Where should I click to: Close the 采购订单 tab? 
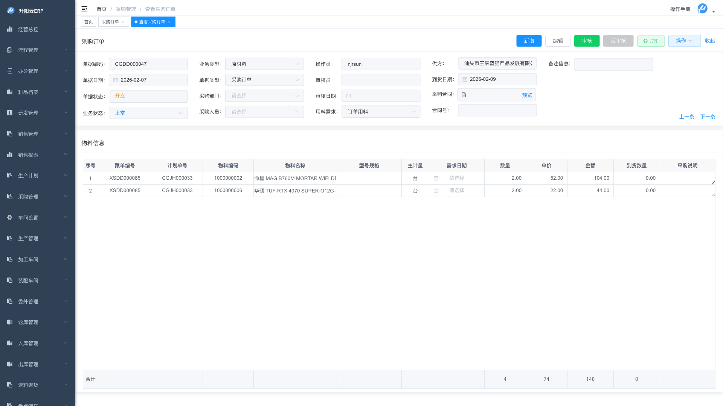123,22
